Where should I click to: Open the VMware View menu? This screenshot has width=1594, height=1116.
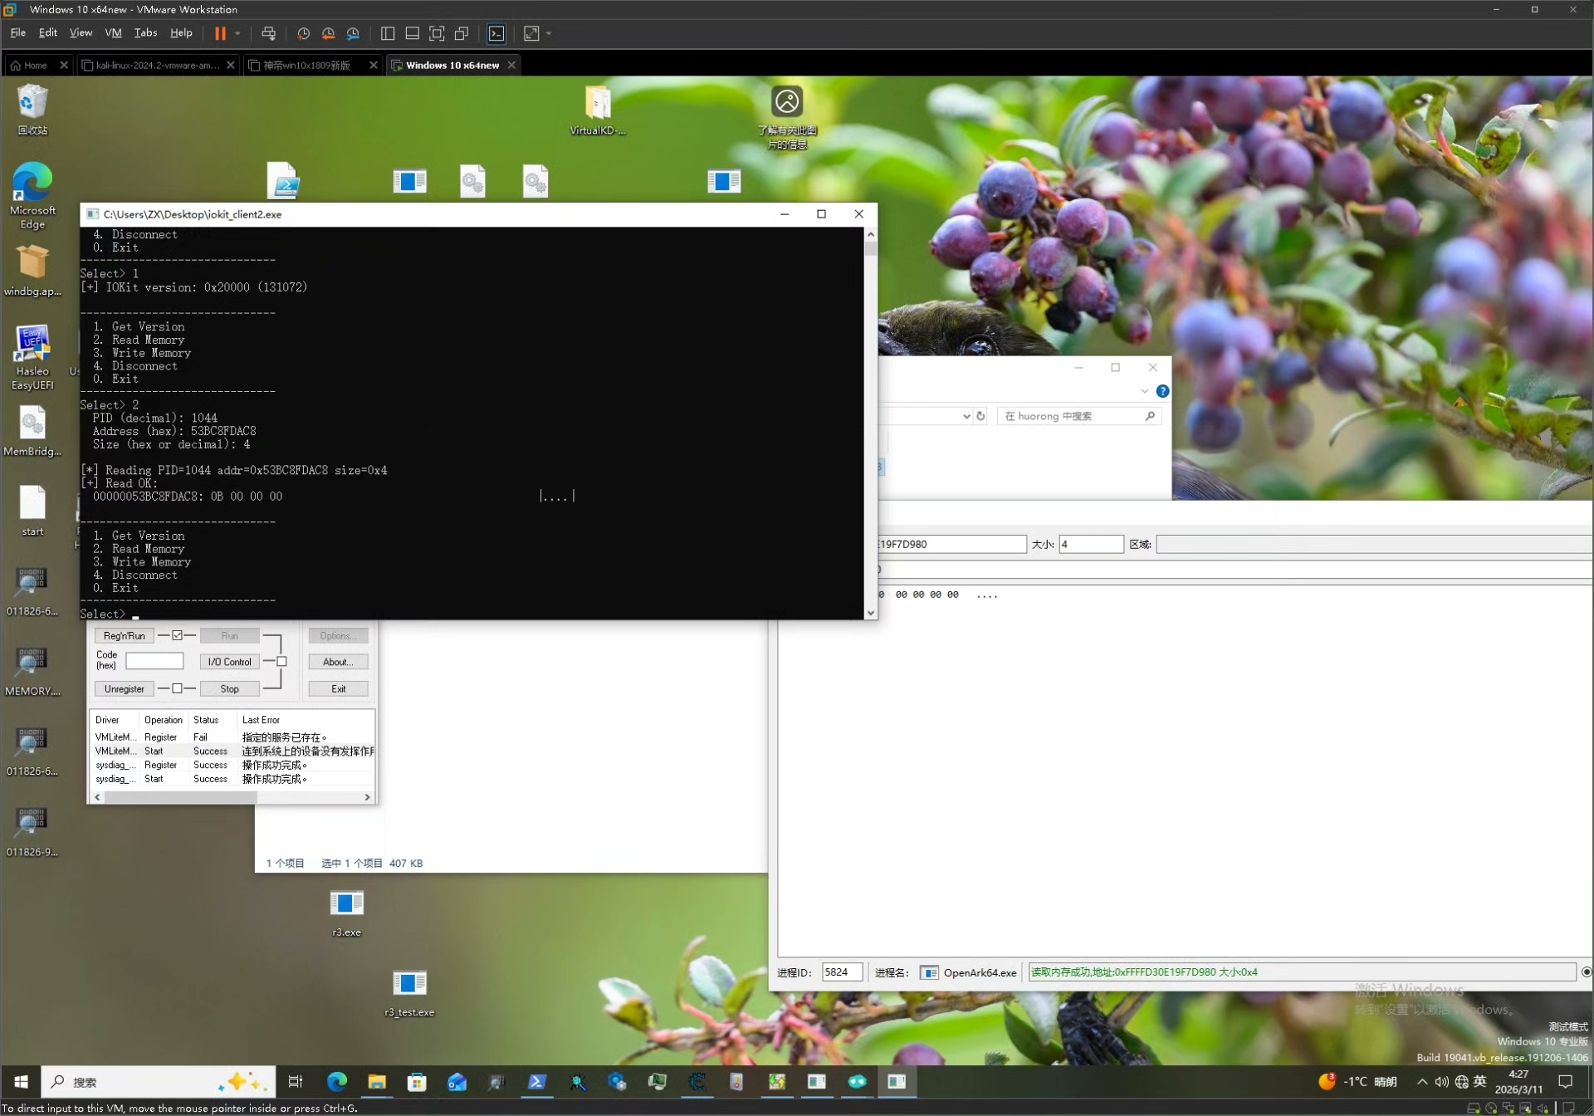click(81, 32)
